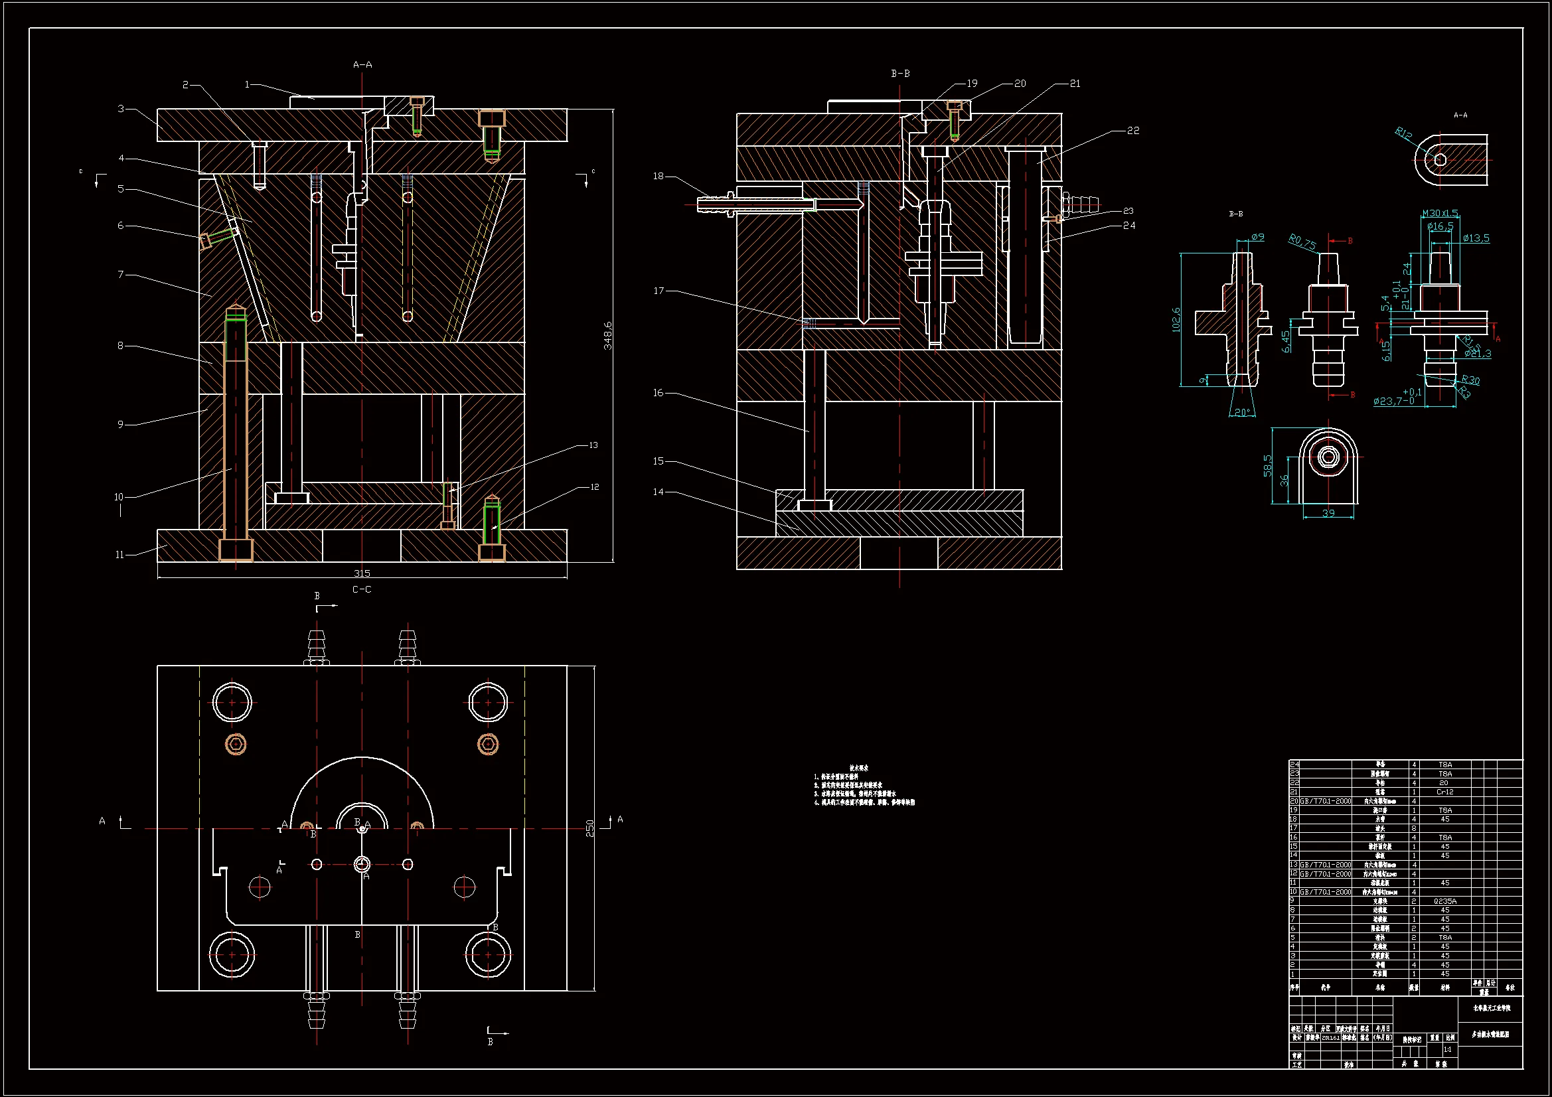1552x1097 pixels.
Task: Click the Cr12 material cell in parts list
Action: tap(1444, 792)
